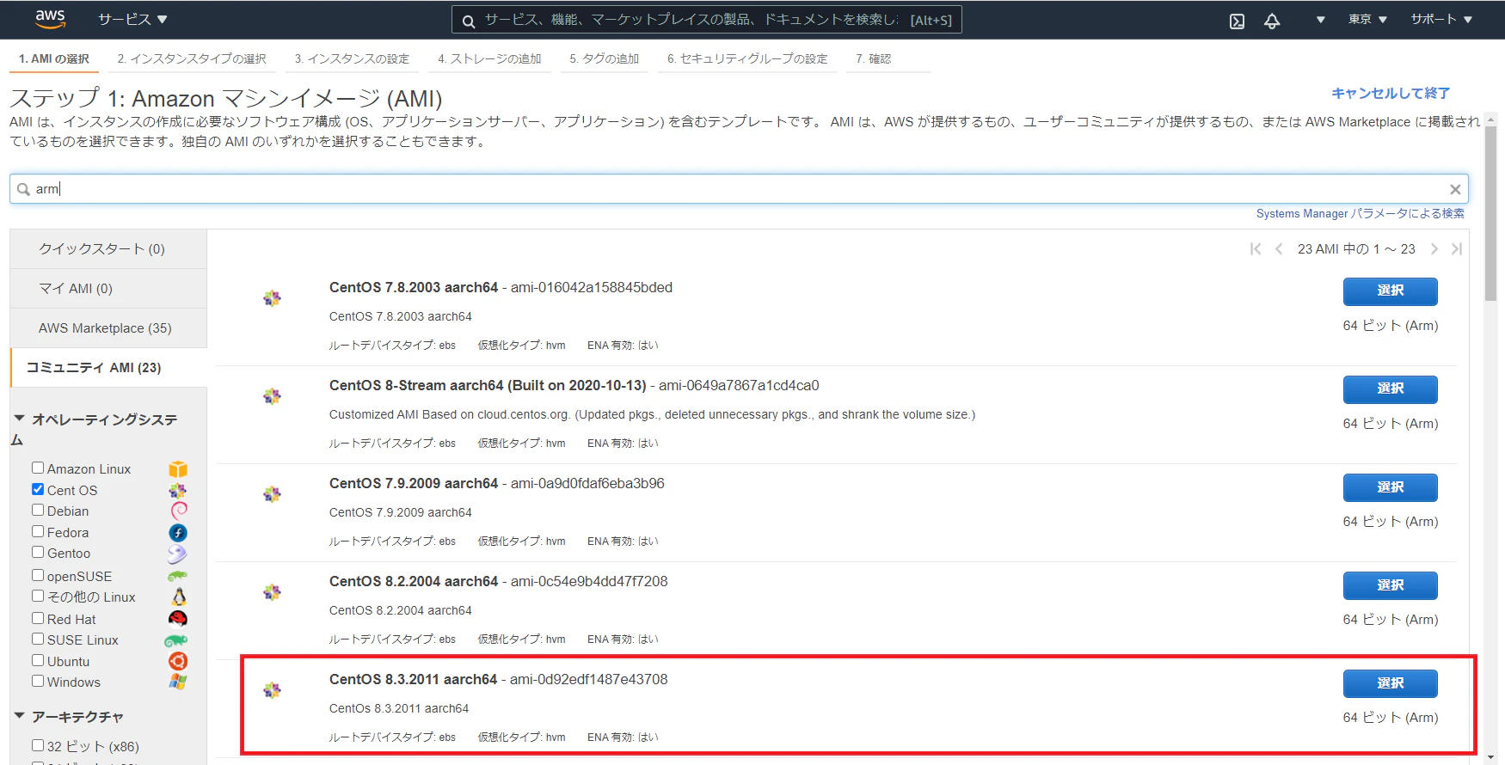Open the 東京 region dropdown

(x=1367, y=19)
